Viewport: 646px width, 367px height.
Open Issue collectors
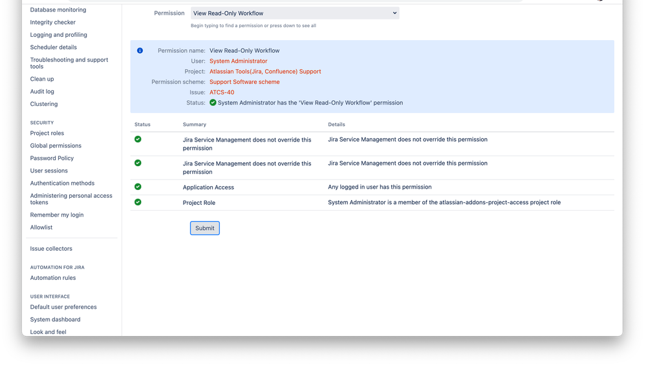coord(51,249)
